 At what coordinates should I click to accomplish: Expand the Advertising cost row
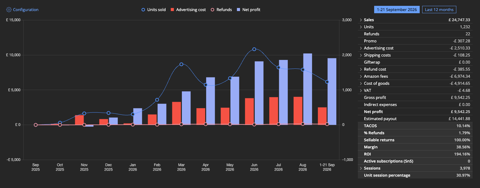(361, 48)
